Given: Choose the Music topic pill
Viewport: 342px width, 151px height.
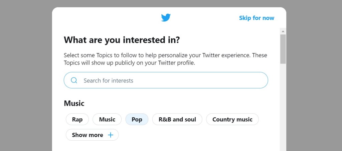Looking at the screenshot, I should pyautogui.click(x=107, y=119).
